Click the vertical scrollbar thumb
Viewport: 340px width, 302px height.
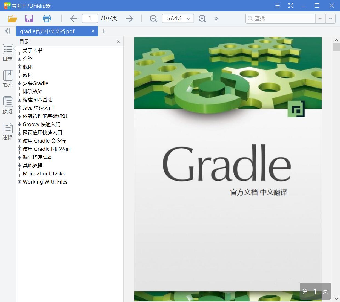336,47
